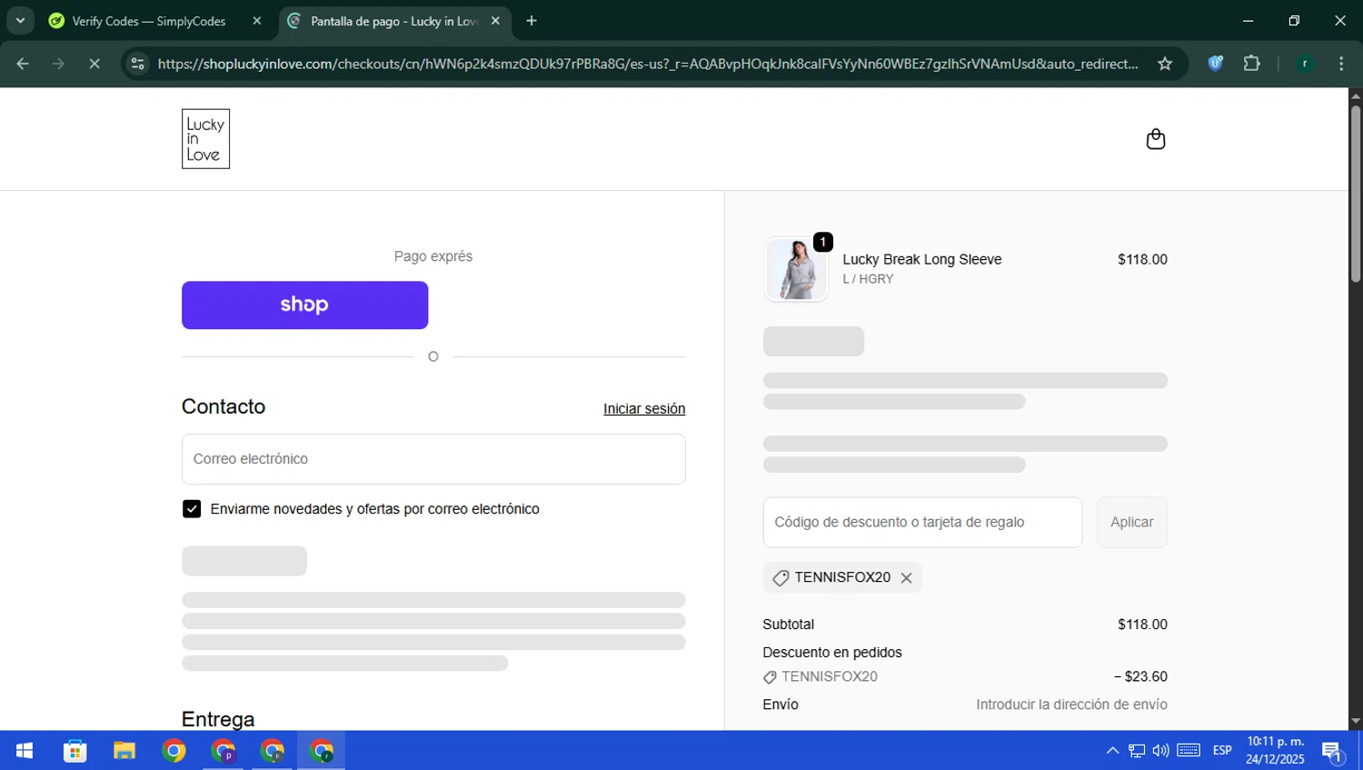The height and width of the screenshot is (770, 1363).
Task: Open Microsoft Store from taskbar
Action: point(75,751)
